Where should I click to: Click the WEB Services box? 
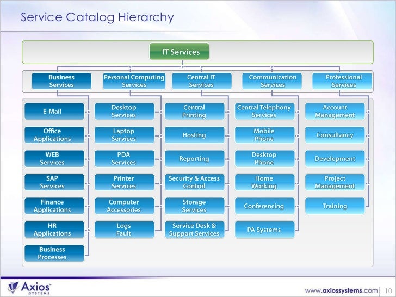pyautogui.click(x=54, y=159)
